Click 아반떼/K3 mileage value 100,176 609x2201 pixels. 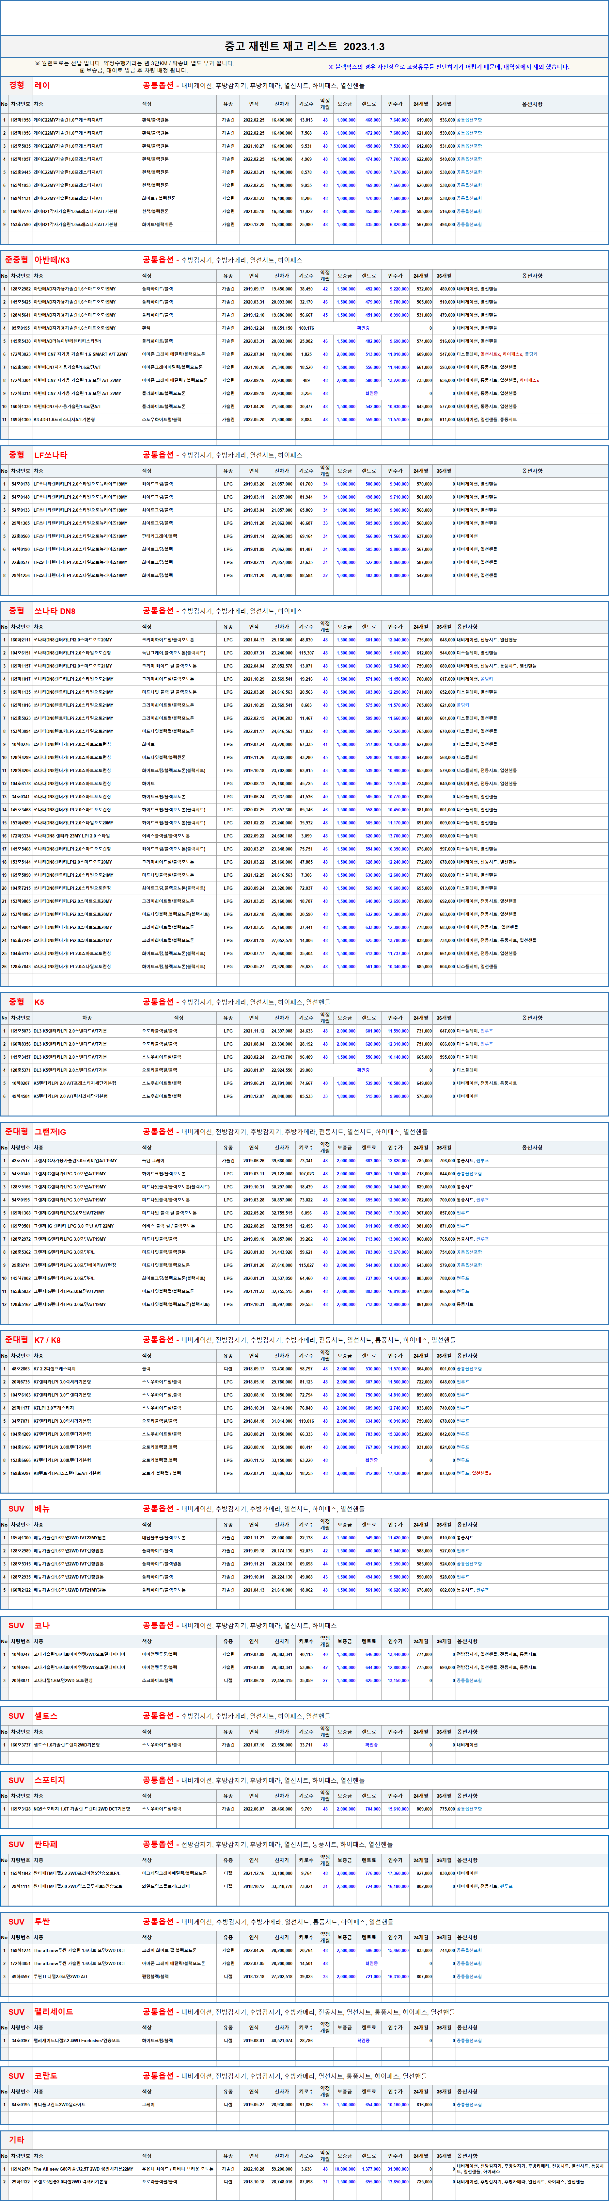point(306,328)
